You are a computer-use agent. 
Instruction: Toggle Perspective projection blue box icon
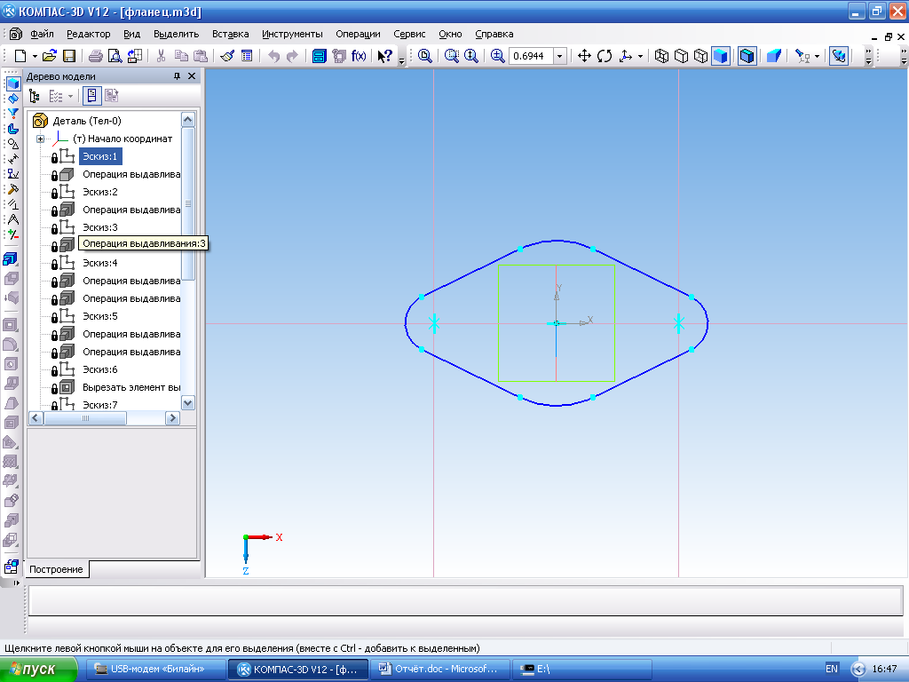coord(774,56)
